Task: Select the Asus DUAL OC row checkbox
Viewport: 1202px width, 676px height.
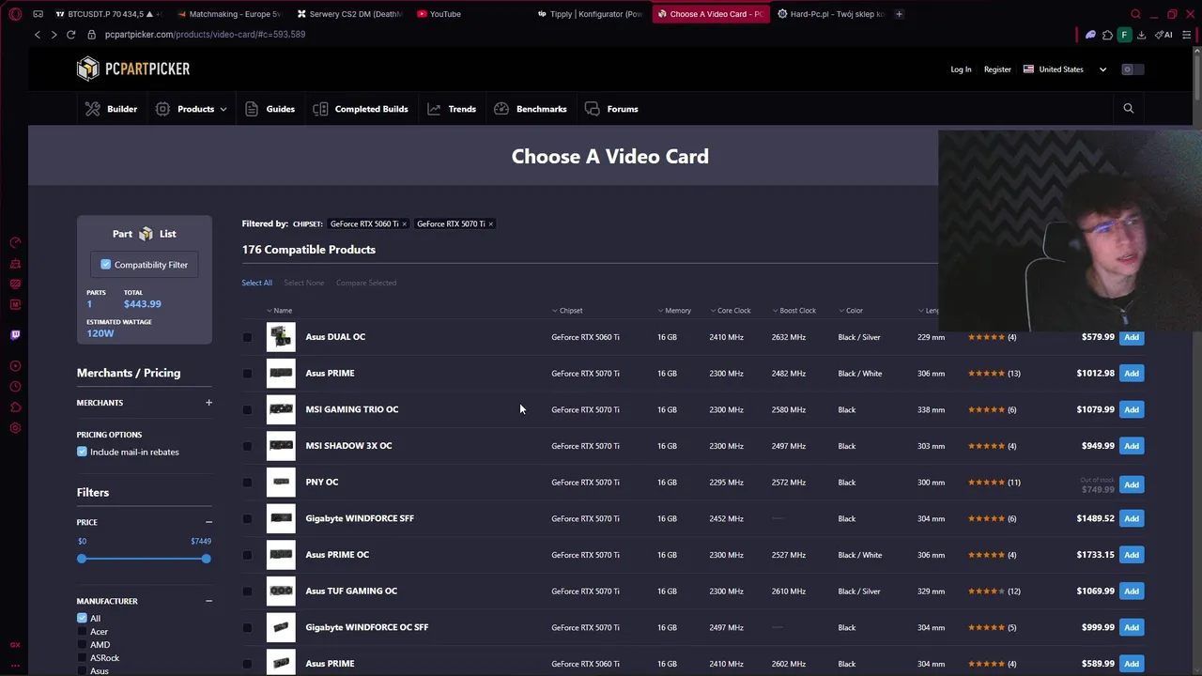Action: click(x=247, y=337)
